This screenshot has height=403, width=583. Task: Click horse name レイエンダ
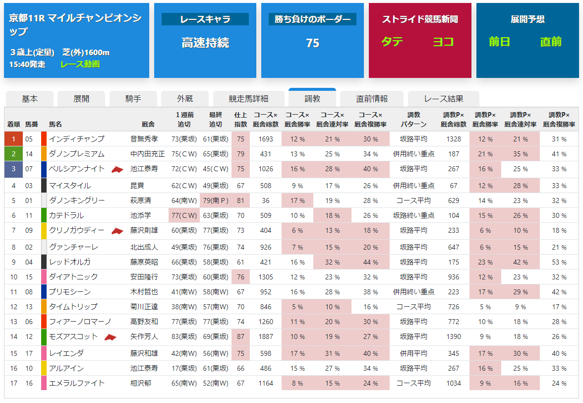click(x=66, y=353)
